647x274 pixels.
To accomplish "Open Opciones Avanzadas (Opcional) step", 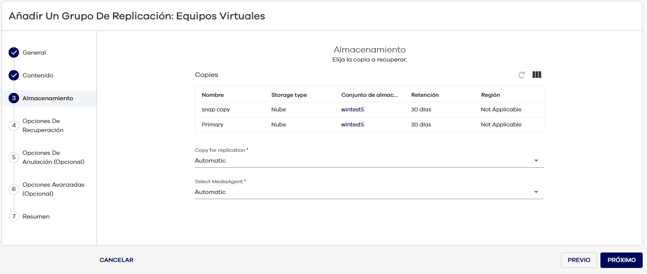I will (53, 189).
